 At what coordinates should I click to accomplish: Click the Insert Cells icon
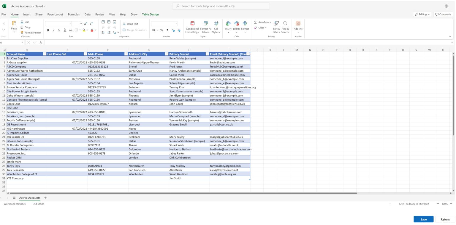pyautogui.click(x=228, y=24)
